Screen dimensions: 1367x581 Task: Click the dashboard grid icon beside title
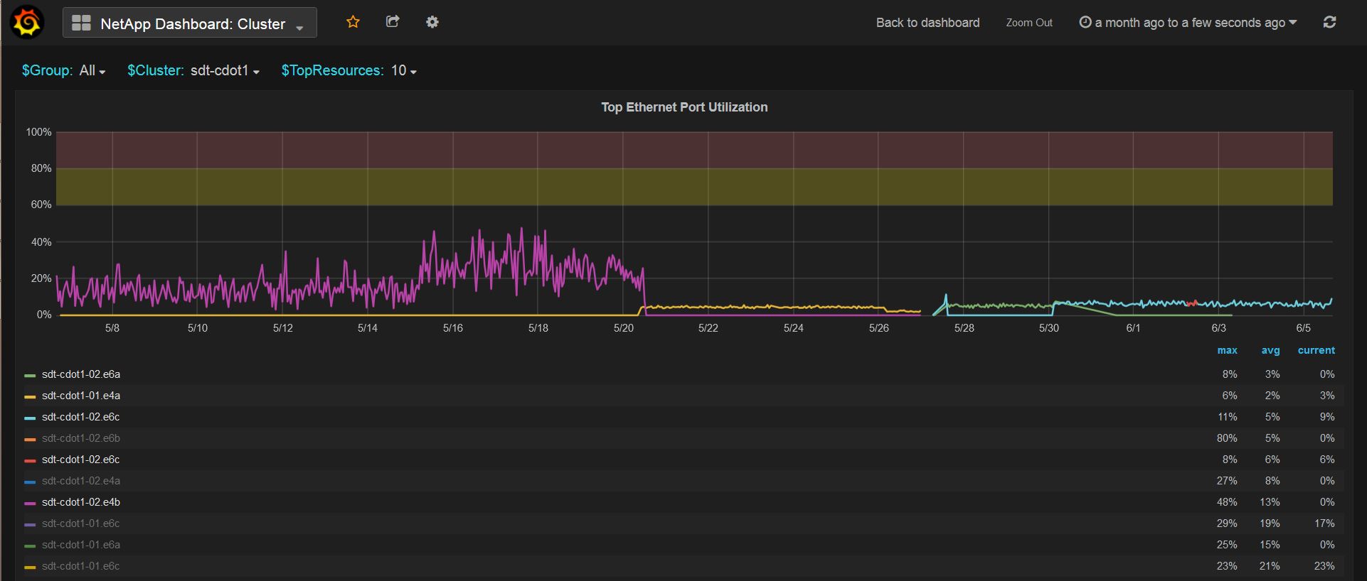pyautogui.click(x=82, y=23)
